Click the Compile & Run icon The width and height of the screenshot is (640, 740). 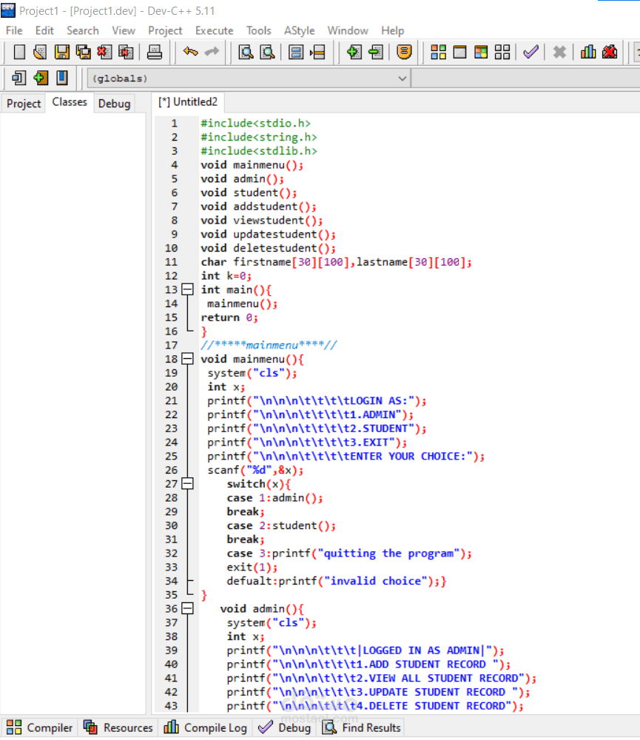point(481,52)
